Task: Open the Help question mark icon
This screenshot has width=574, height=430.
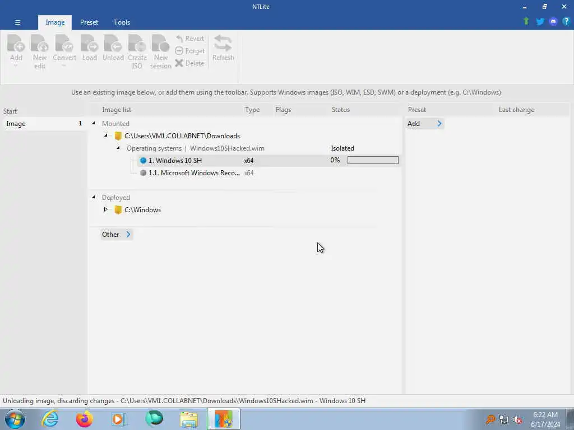Action: tap(566, 21)
